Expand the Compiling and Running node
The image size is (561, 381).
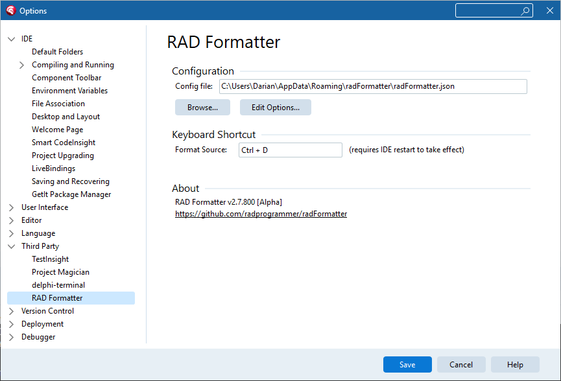[22, 65]
